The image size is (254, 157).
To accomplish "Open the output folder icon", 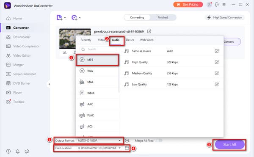I will click(127, 148).
